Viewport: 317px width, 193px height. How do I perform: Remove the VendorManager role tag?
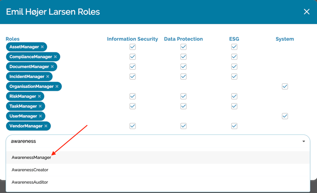click(x=46, y=126)
